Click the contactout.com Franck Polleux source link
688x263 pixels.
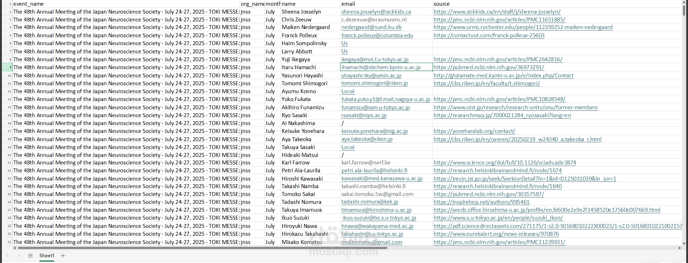click(489, 35)
